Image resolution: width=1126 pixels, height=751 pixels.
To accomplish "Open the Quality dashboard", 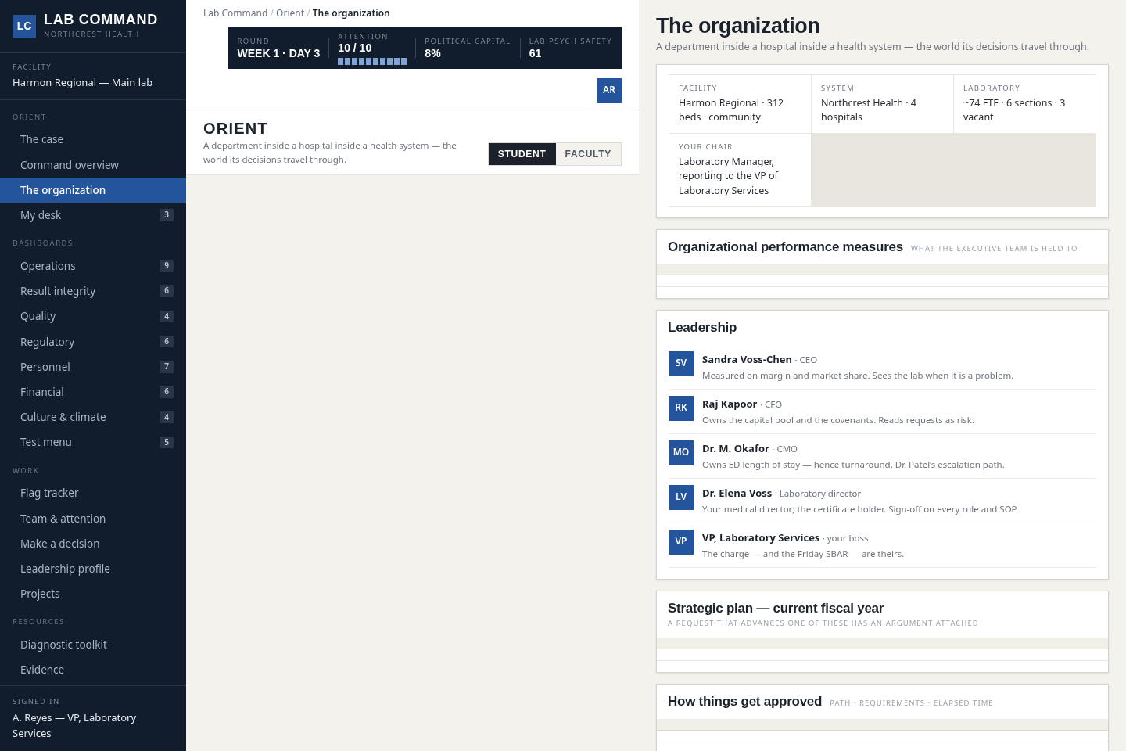I will (x=93, y=316).
